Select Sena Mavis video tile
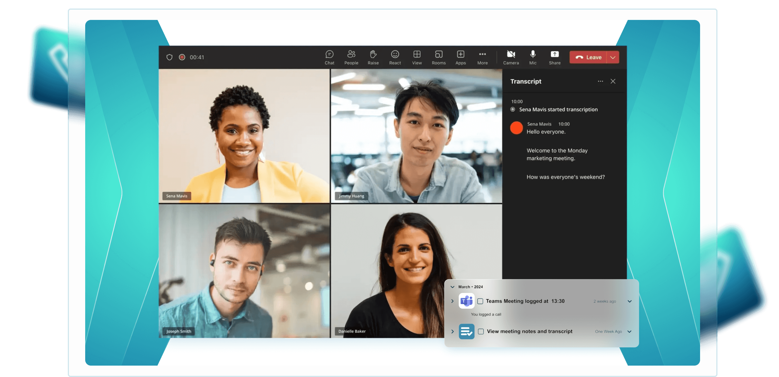This screenshot has width=779, height=377. 244,136
